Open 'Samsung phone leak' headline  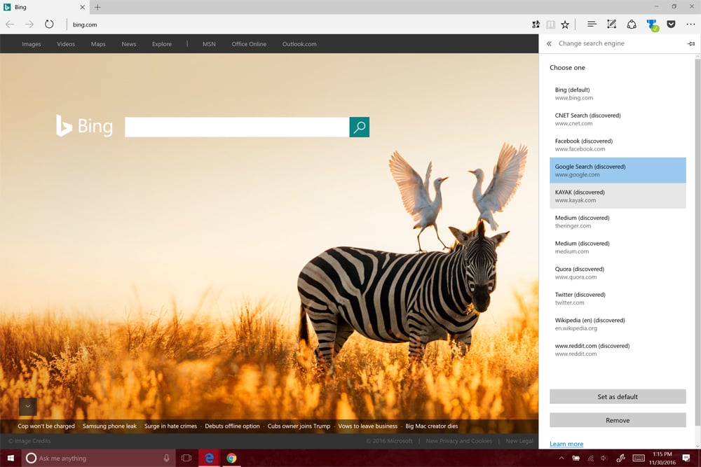click(109, 426)
